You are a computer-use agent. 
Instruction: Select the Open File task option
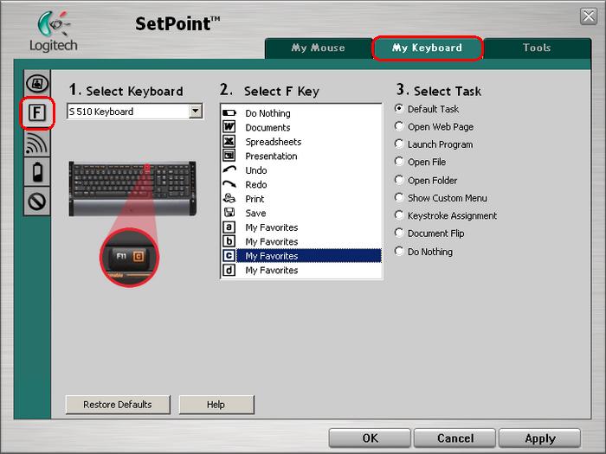tap(399, 162)
